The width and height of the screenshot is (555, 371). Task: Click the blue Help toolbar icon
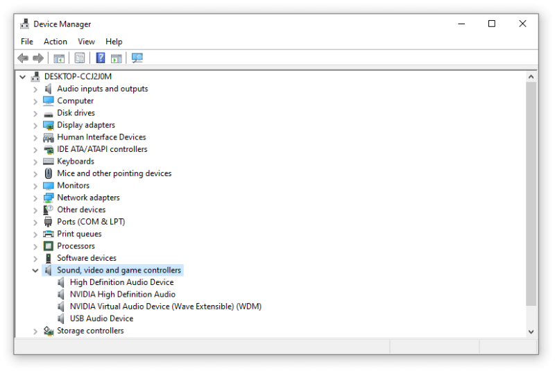(101, 58)
